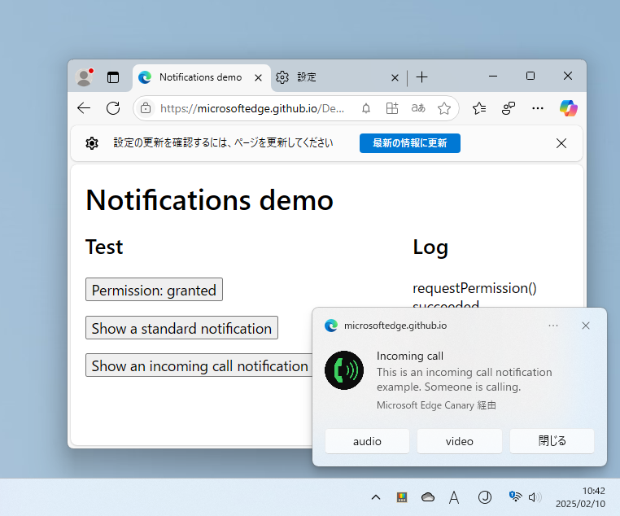Answer with audio button
The image size is (620, 516).
[367, 441]
